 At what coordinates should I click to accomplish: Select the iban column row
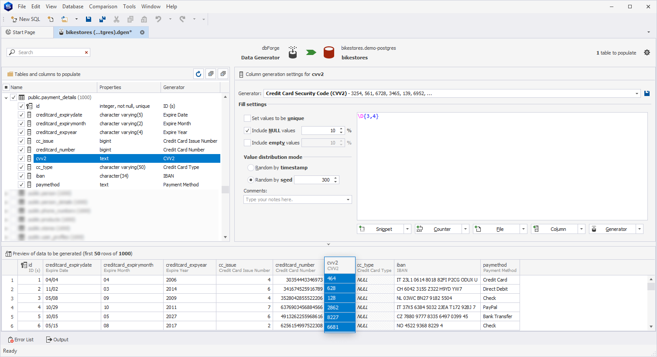pos(111,176)
